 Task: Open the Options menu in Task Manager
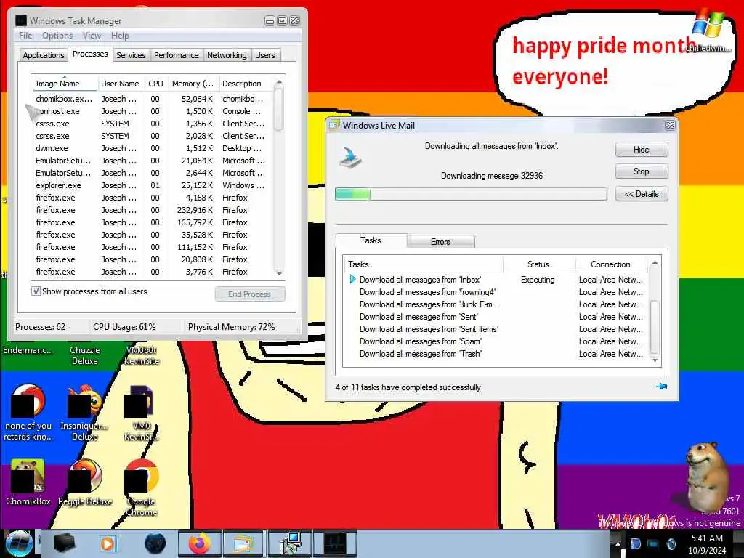click(57, 36)
